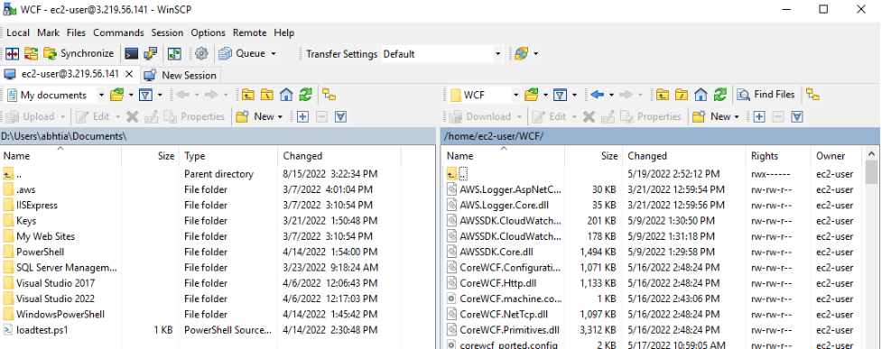Open the Commands menu
Image resolution: width=882 pixels, height=349 pixels.
point(118,32)
